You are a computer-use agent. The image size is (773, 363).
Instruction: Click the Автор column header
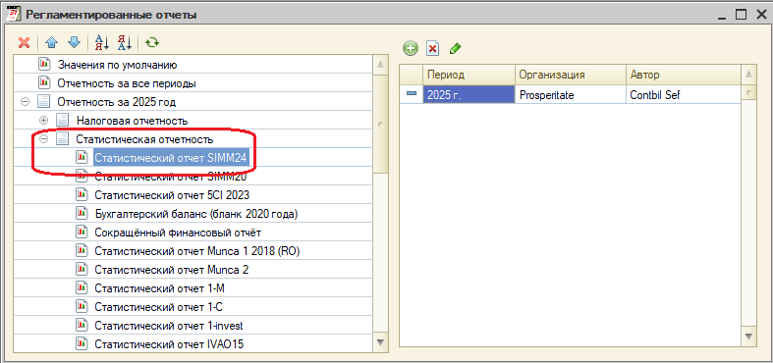click(x=683, y=75)
